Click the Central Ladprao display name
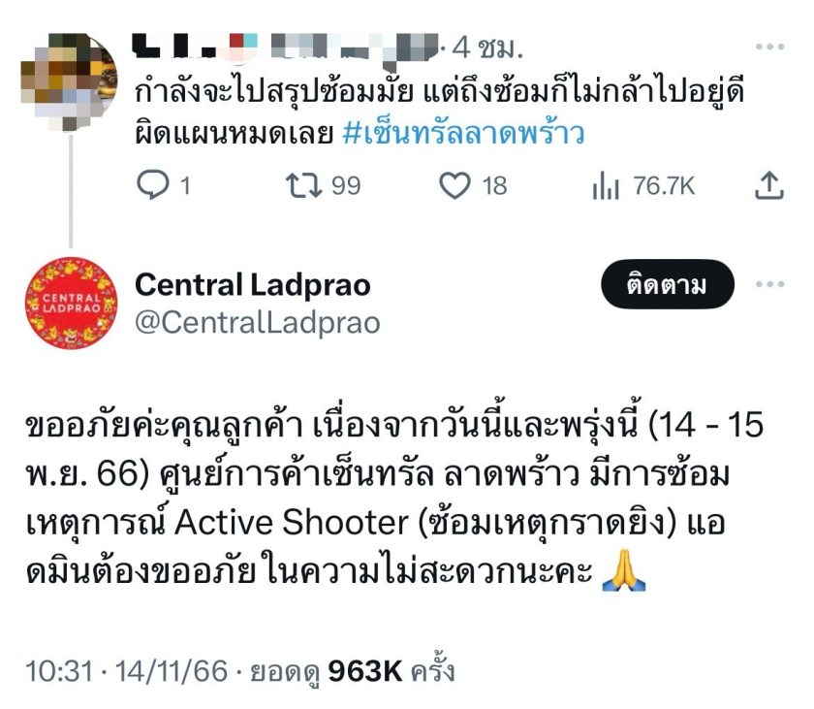This screenshot has height=709, width=814. (x=253, y=284)
